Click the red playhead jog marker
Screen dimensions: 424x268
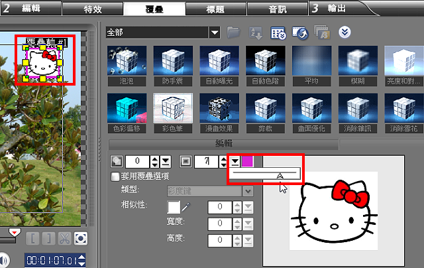tap(15, 232)
